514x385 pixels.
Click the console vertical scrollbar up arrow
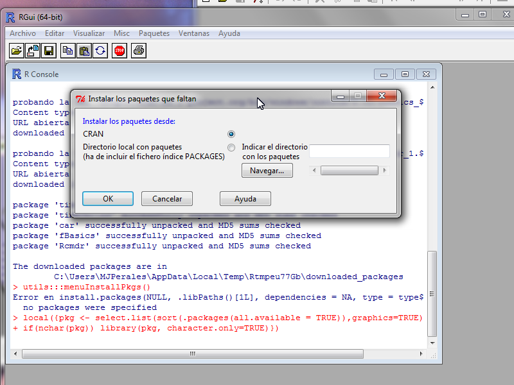click(432, 87)
